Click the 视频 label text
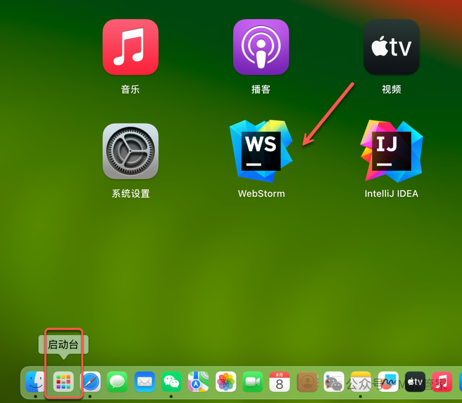This screenshot has width=462, height=403. [x=391, y=89]
